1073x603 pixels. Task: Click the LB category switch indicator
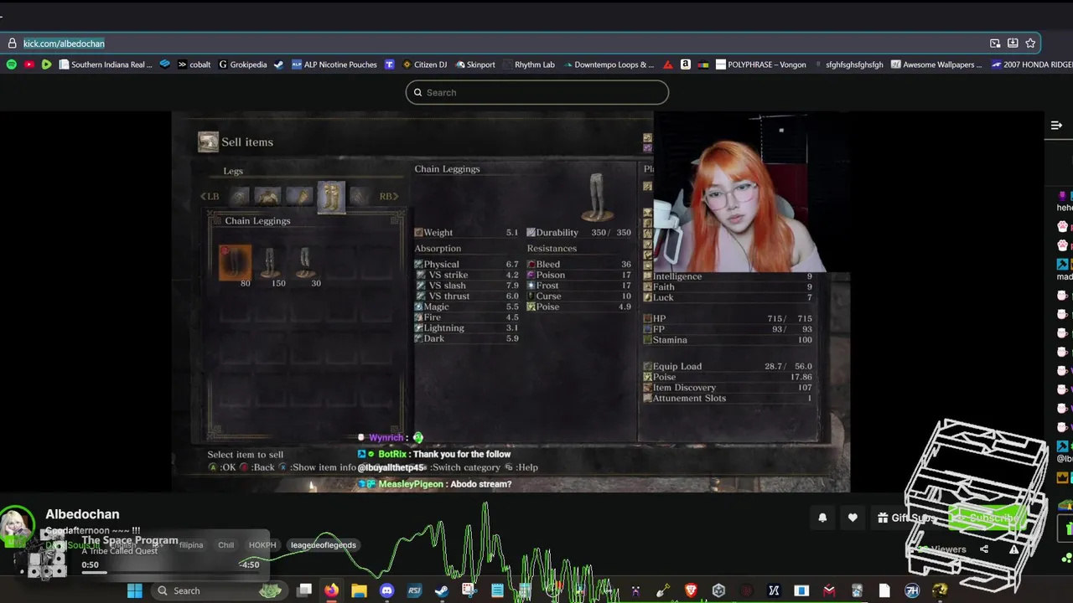[210, 197]
